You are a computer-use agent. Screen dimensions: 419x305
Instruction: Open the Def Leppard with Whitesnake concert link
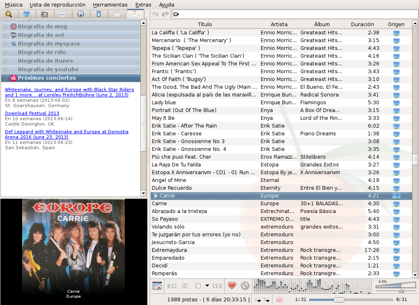(x=67, y=135)
